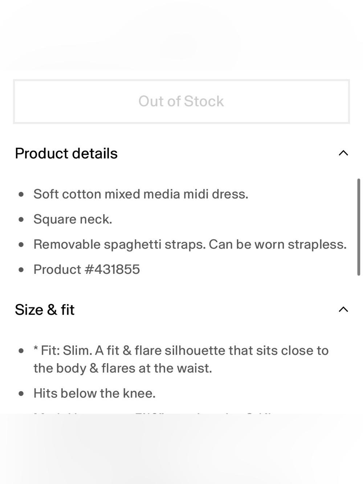Collapse Size & fit using its chevron
The height and width of the screenshot is (484, 363).
click(x=343, y=309)
